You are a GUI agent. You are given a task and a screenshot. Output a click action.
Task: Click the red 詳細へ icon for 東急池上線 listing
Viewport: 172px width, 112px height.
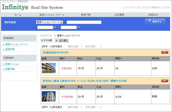pyautogui.click(x=165, y=81)
